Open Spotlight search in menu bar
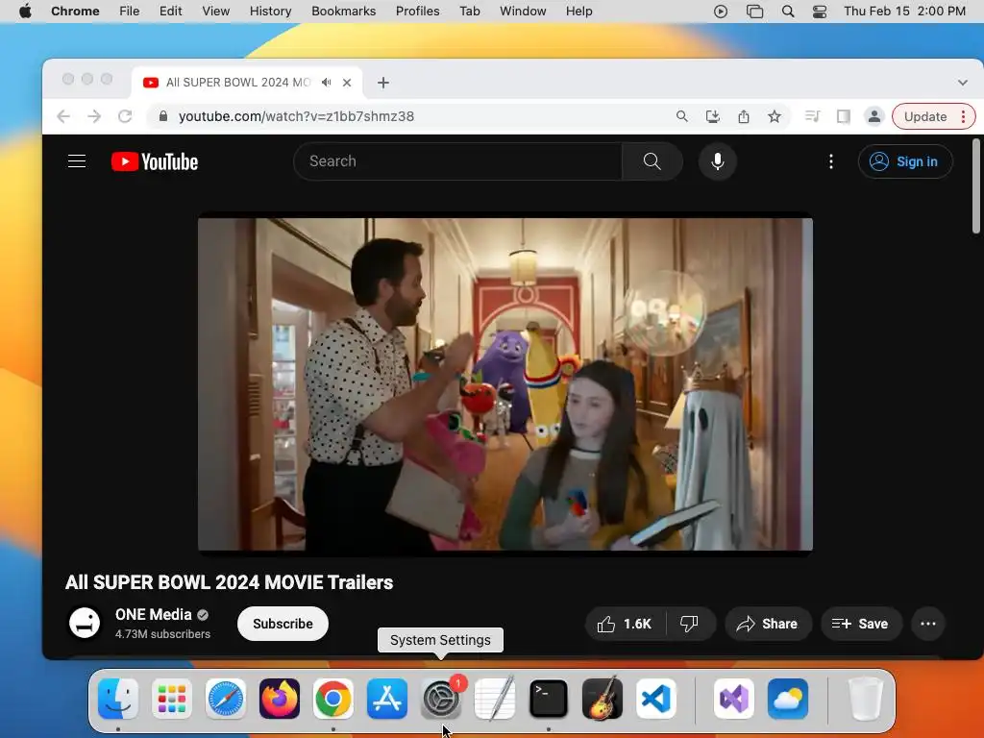The image size is (984, 738). 788,11
